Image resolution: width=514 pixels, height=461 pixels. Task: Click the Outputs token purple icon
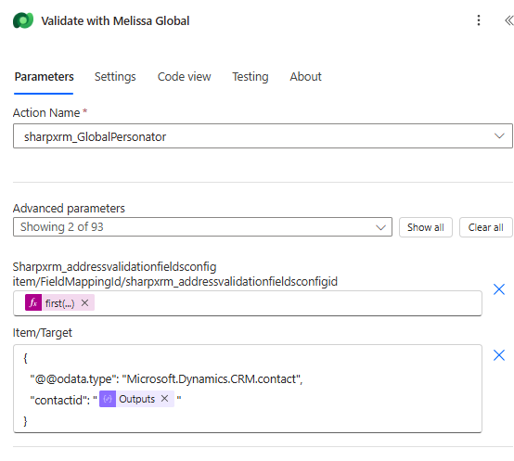(108, 399)
